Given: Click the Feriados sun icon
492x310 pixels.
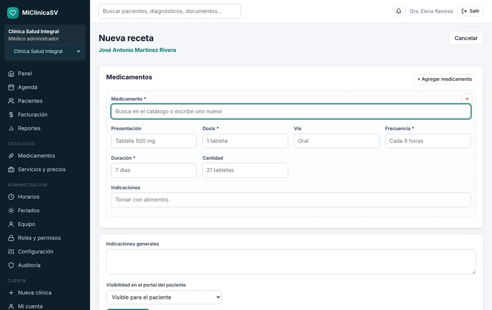Looking at the screenshot, I should (x=11, y=210).
